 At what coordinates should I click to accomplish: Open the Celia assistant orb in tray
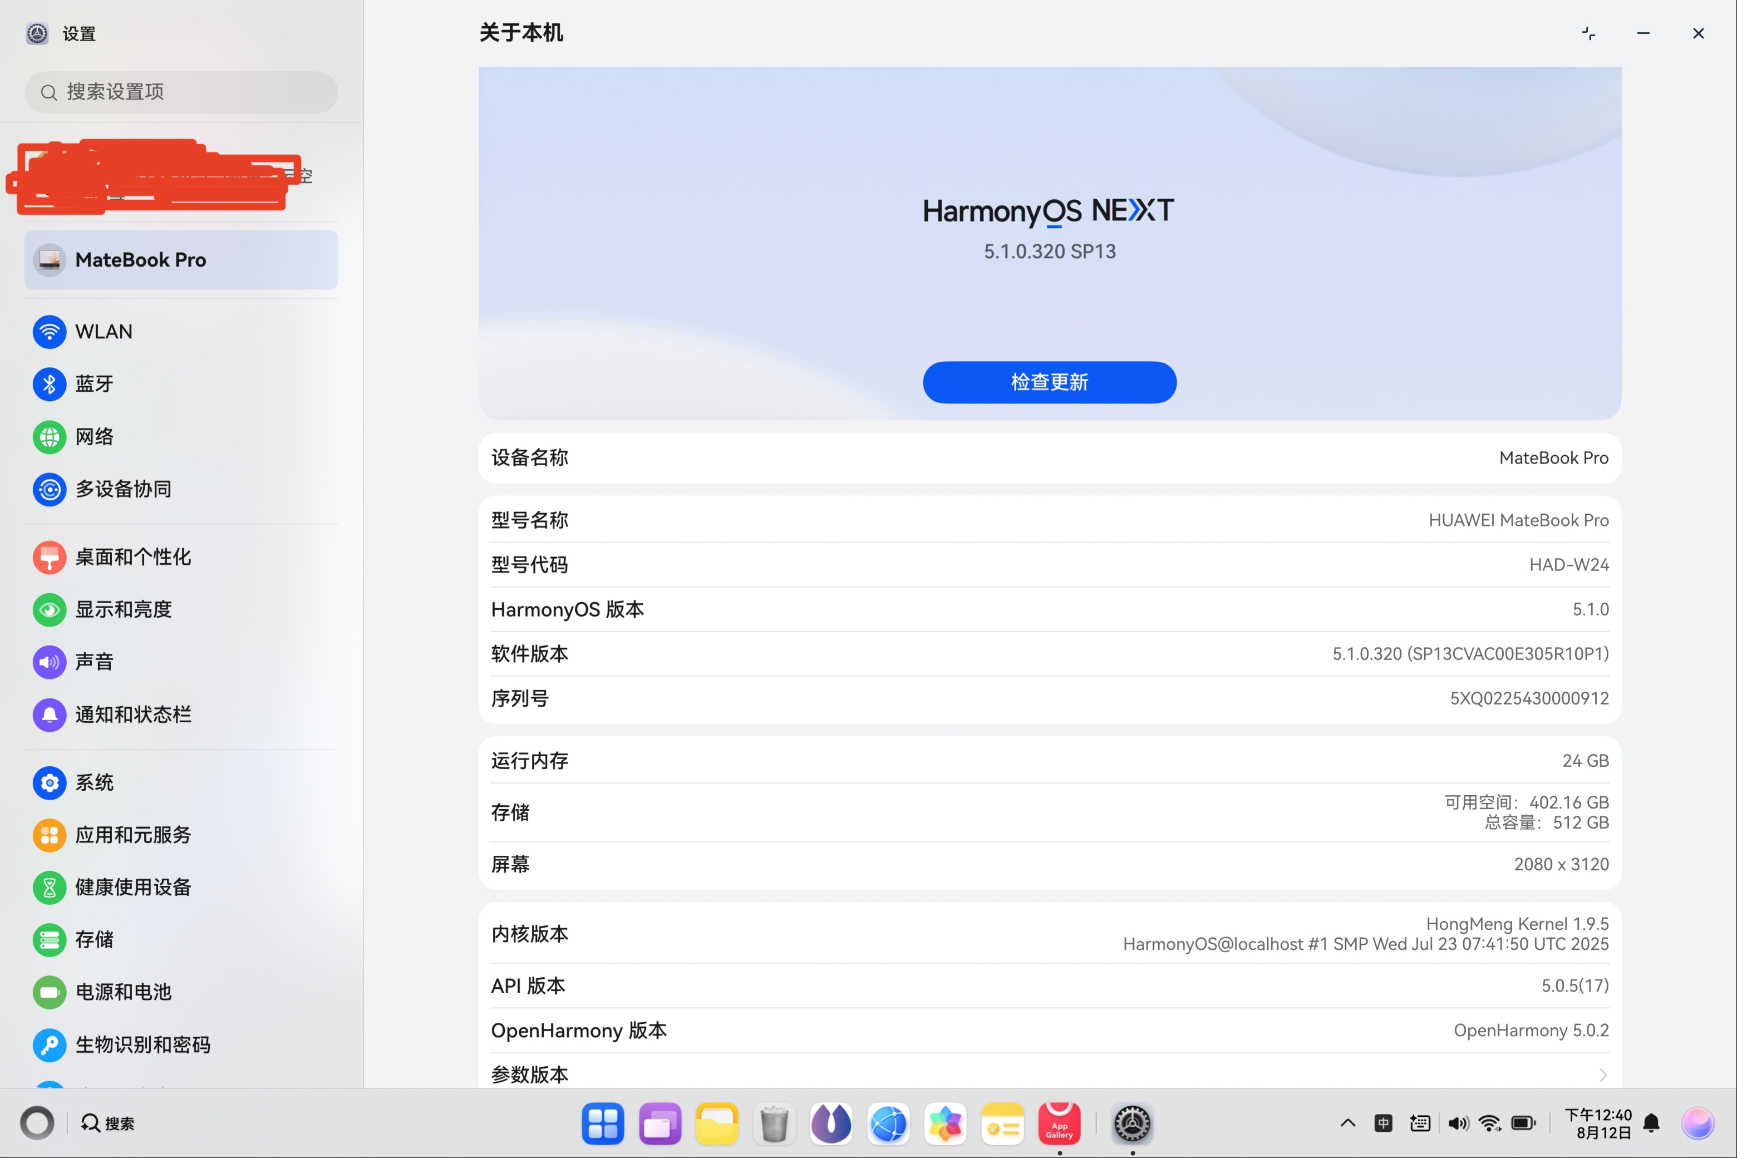1698,1123
